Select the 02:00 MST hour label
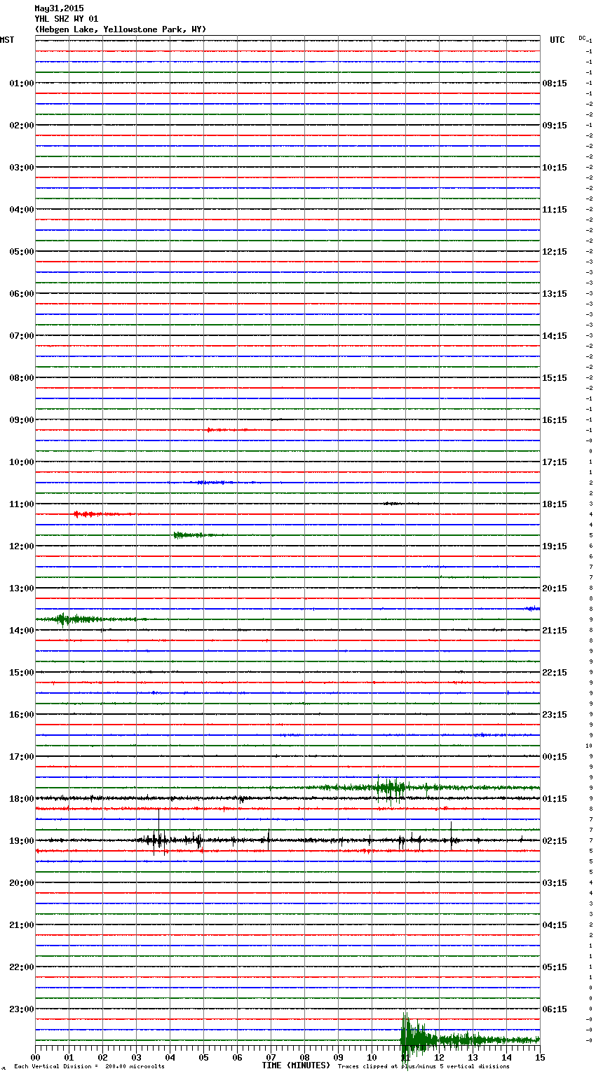 point(21,126)
